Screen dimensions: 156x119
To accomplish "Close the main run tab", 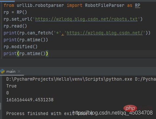I will (x=19, y=71).
